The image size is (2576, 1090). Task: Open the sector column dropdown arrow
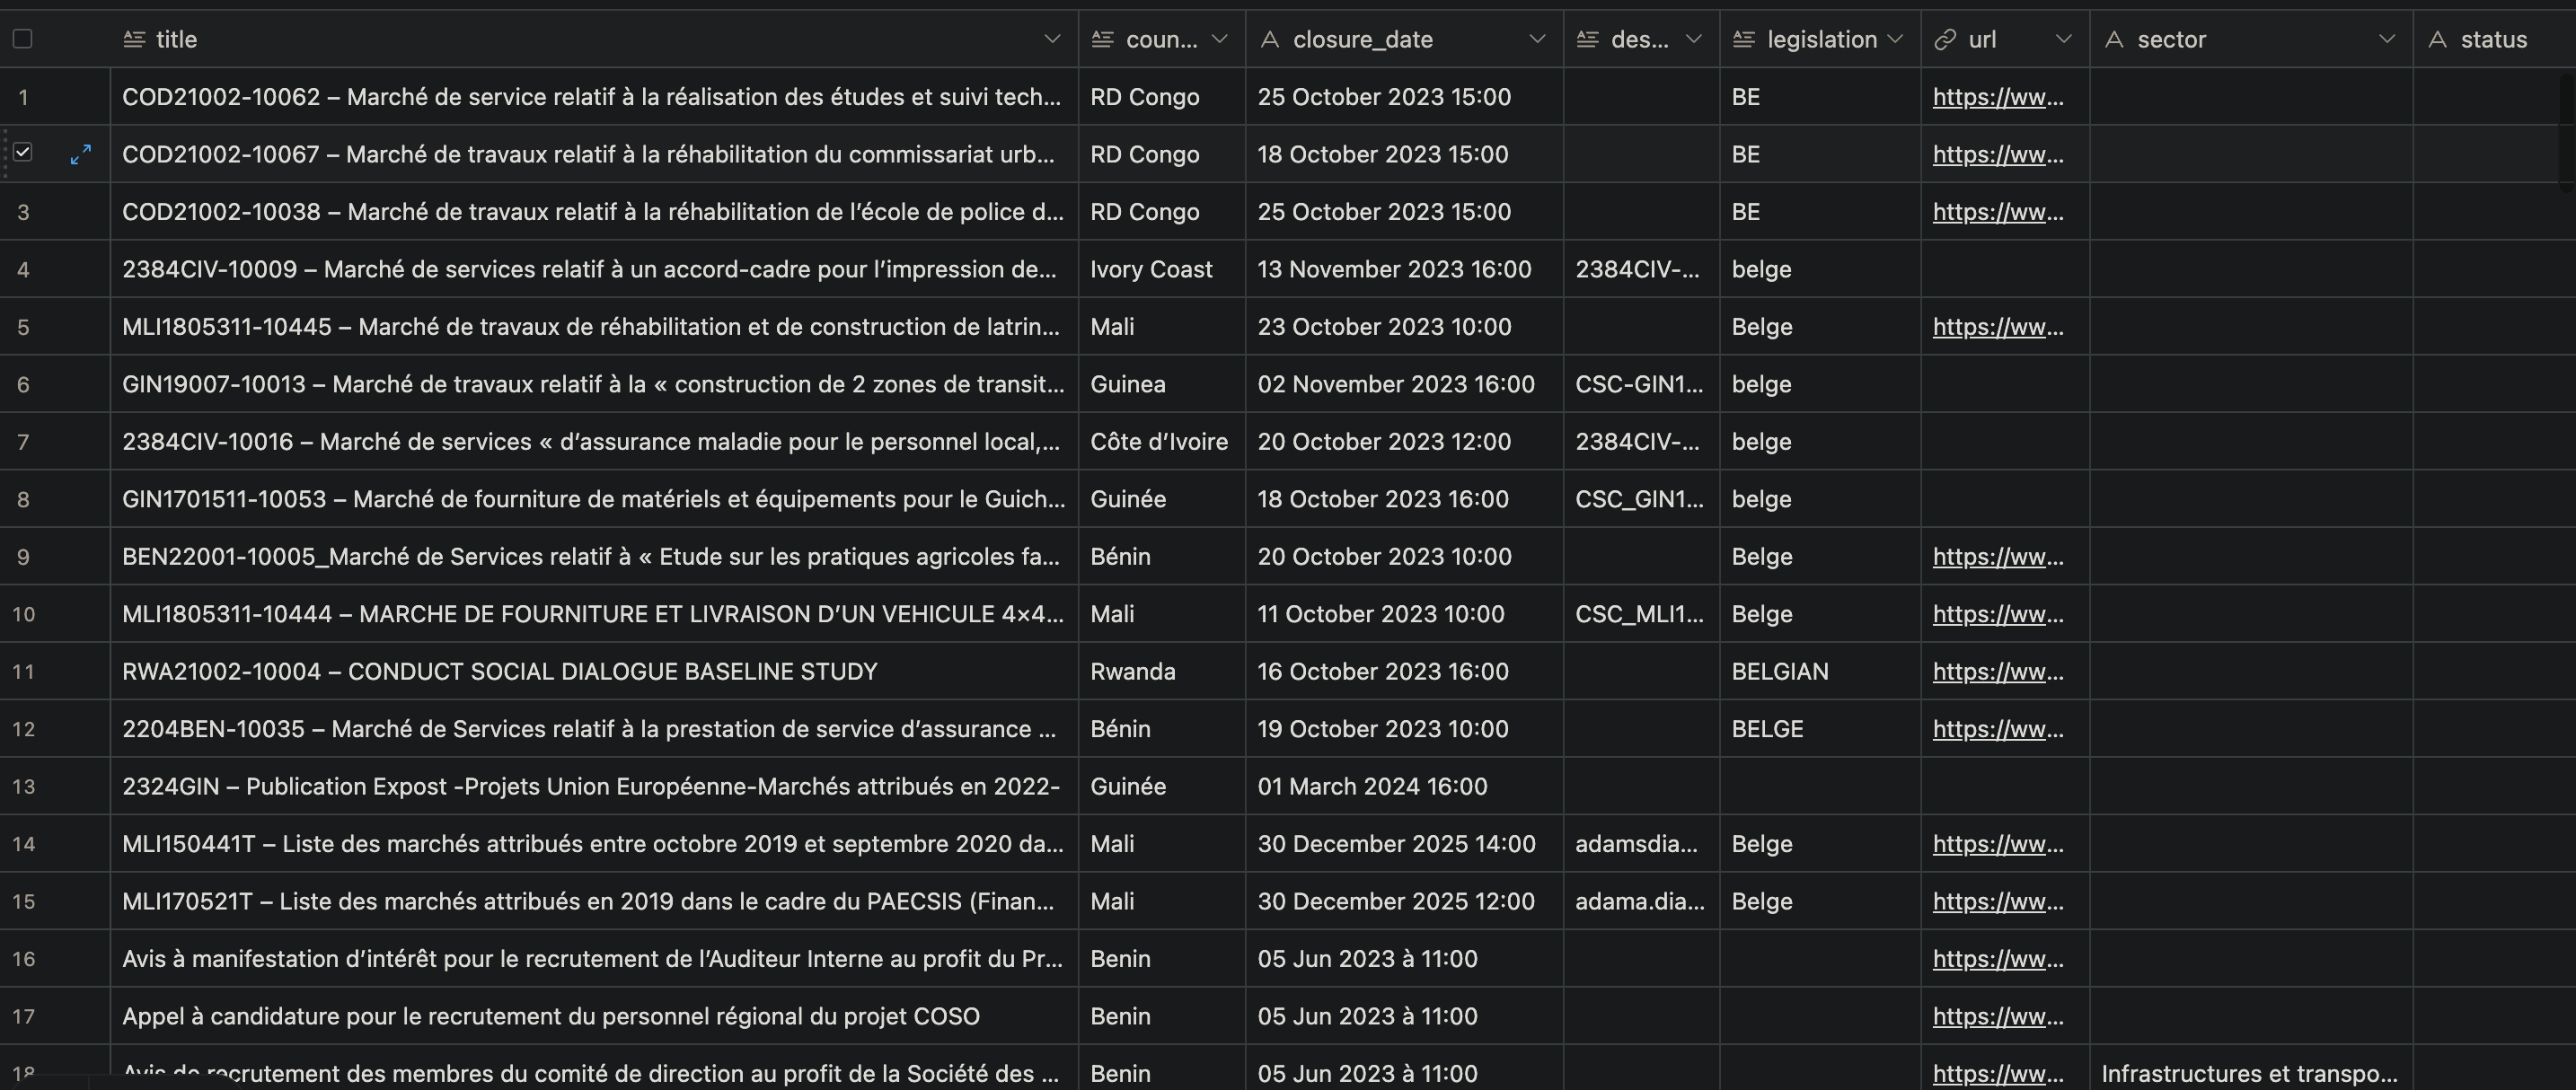click(2387, 39)
